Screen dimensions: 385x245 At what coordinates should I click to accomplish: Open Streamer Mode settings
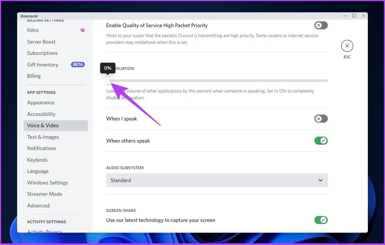pyautogui.click(x=45, y=194)
